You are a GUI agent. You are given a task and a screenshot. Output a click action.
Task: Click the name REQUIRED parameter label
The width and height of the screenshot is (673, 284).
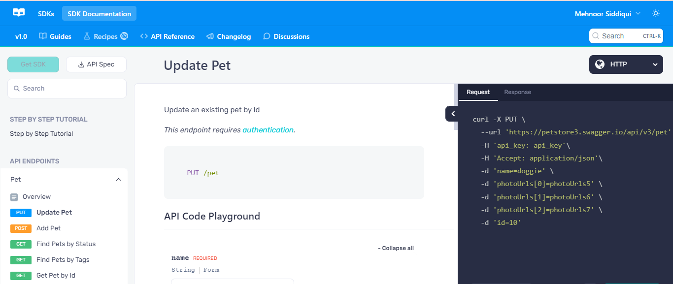pos(194,258)
